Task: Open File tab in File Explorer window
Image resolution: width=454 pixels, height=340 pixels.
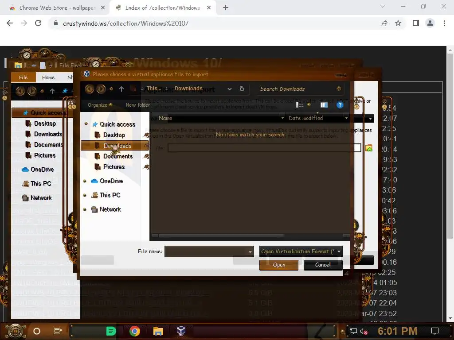Action: pyautogui.click(x=23, y=77)
